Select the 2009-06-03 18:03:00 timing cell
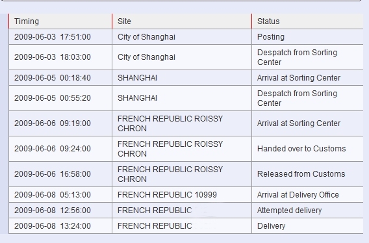The width and height of the screenshot is (369, 243). [x=60, y=57]
